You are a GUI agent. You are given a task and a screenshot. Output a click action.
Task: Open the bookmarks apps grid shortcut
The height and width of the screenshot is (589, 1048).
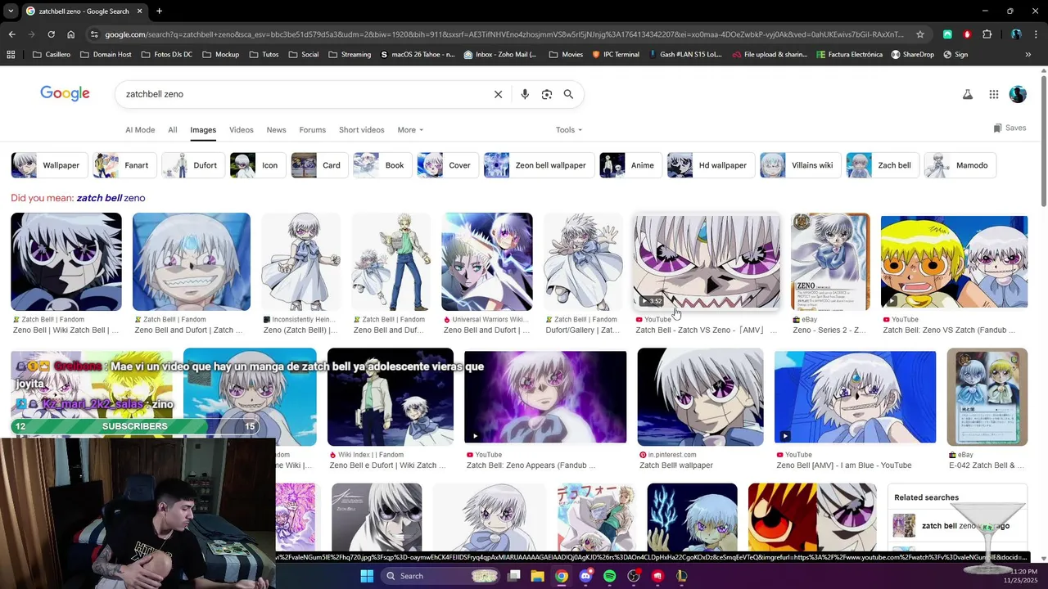coord(11,55)
